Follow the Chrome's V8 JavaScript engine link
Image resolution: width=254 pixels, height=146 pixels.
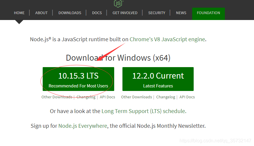point(167,39)
